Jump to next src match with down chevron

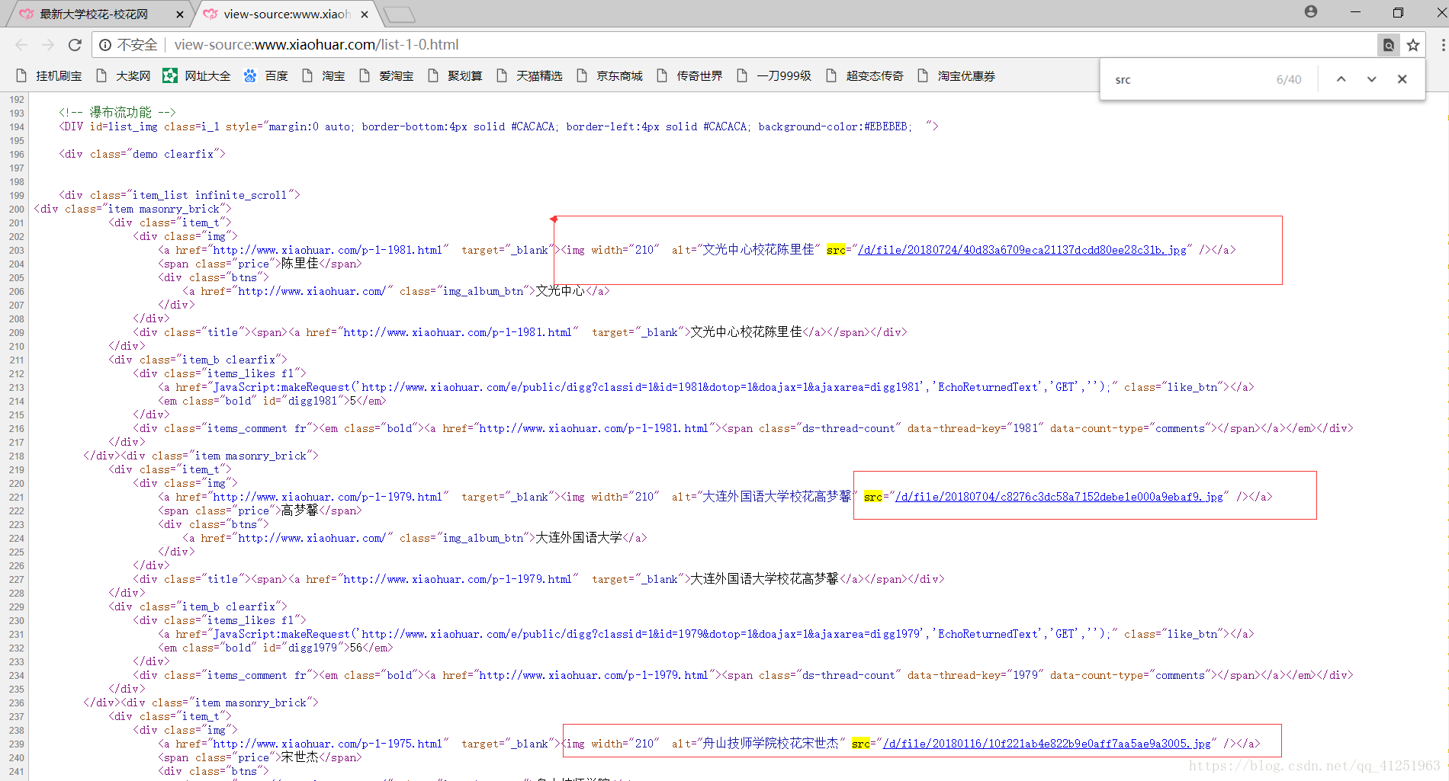pyautogui.click(x=1371, y=78)
